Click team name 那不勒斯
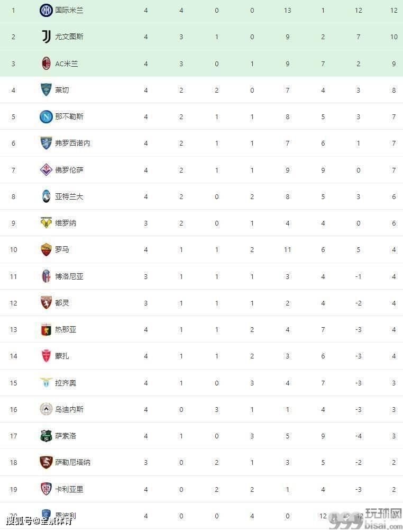 click(69, 116)
